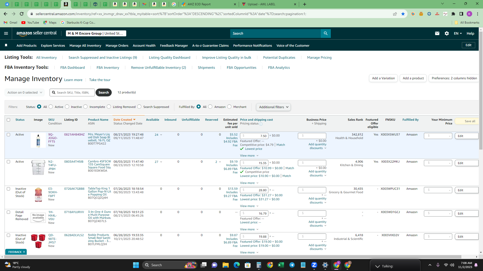Click the Amazon Seller Central logo
The height and width of the screenshot is (271, 483).
[36, 33]
